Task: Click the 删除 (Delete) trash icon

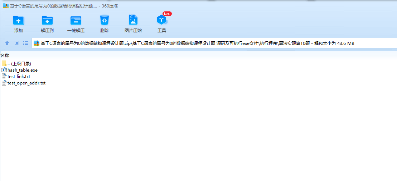Action: tap(104, 20)
